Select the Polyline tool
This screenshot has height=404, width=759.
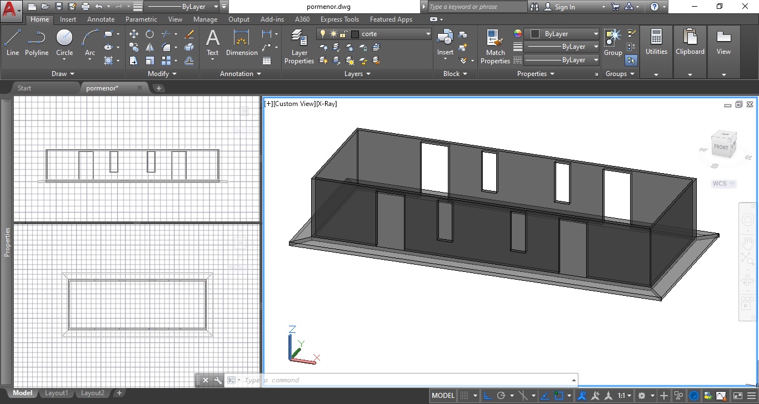pyautogui.click(x=37, y=43)
